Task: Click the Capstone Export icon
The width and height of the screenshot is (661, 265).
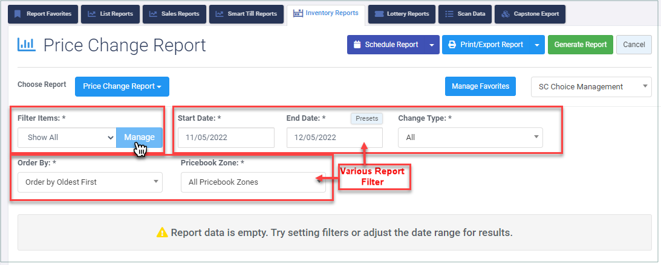Action: point(505,14)
